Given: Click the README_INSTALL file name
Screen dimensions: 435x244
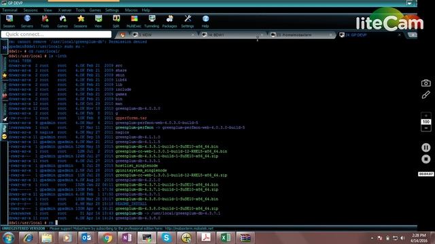Looking at the screenshot, I should pos(131,203).
